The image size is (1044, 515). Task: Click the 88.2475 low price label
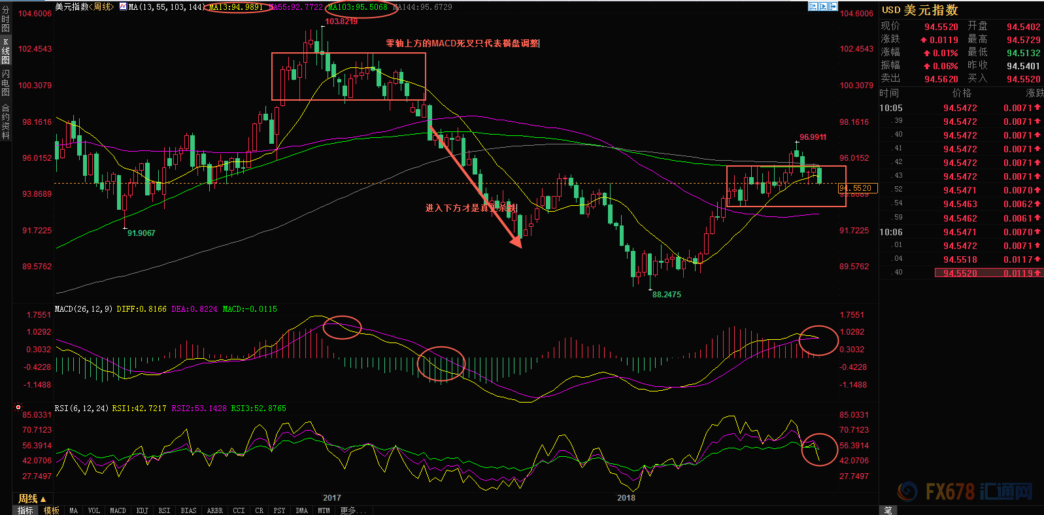pos(667,295)
